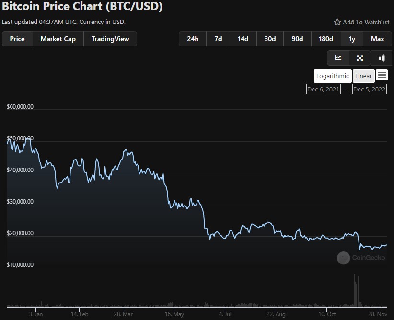Click the watchlist star icon
Image resolution: width=394 pixels, height=320 pixels.
(337, 22)
